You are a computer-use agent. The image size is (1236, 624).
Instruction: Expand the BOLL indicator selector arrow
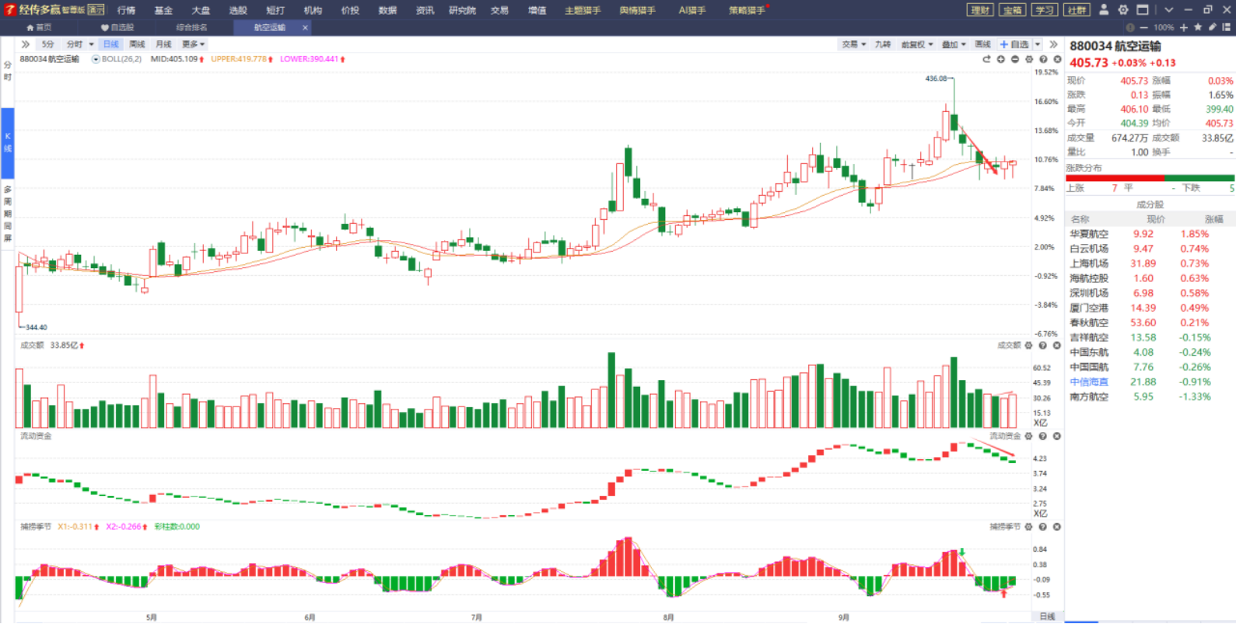[96, 59]
